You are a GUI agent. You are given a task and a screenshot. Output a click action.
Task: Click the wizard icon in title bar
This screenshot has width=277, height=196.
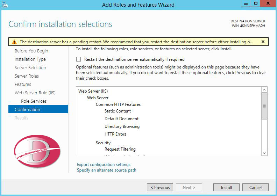click(5, 5)
